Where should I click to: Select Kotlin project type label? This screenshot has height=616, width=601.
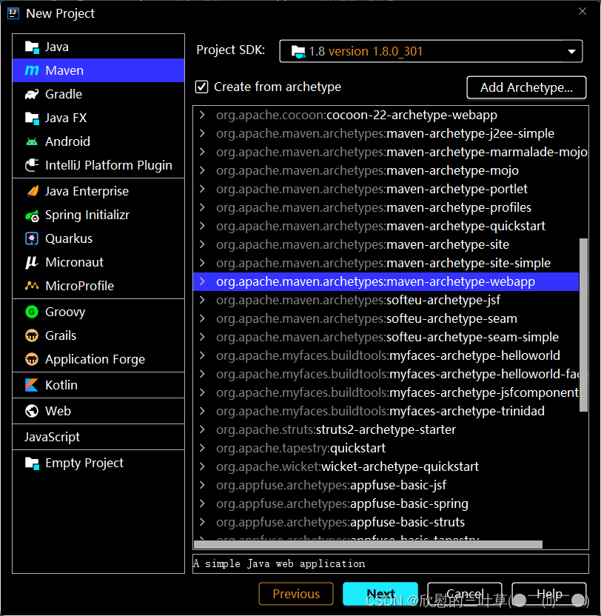[61, 385]
